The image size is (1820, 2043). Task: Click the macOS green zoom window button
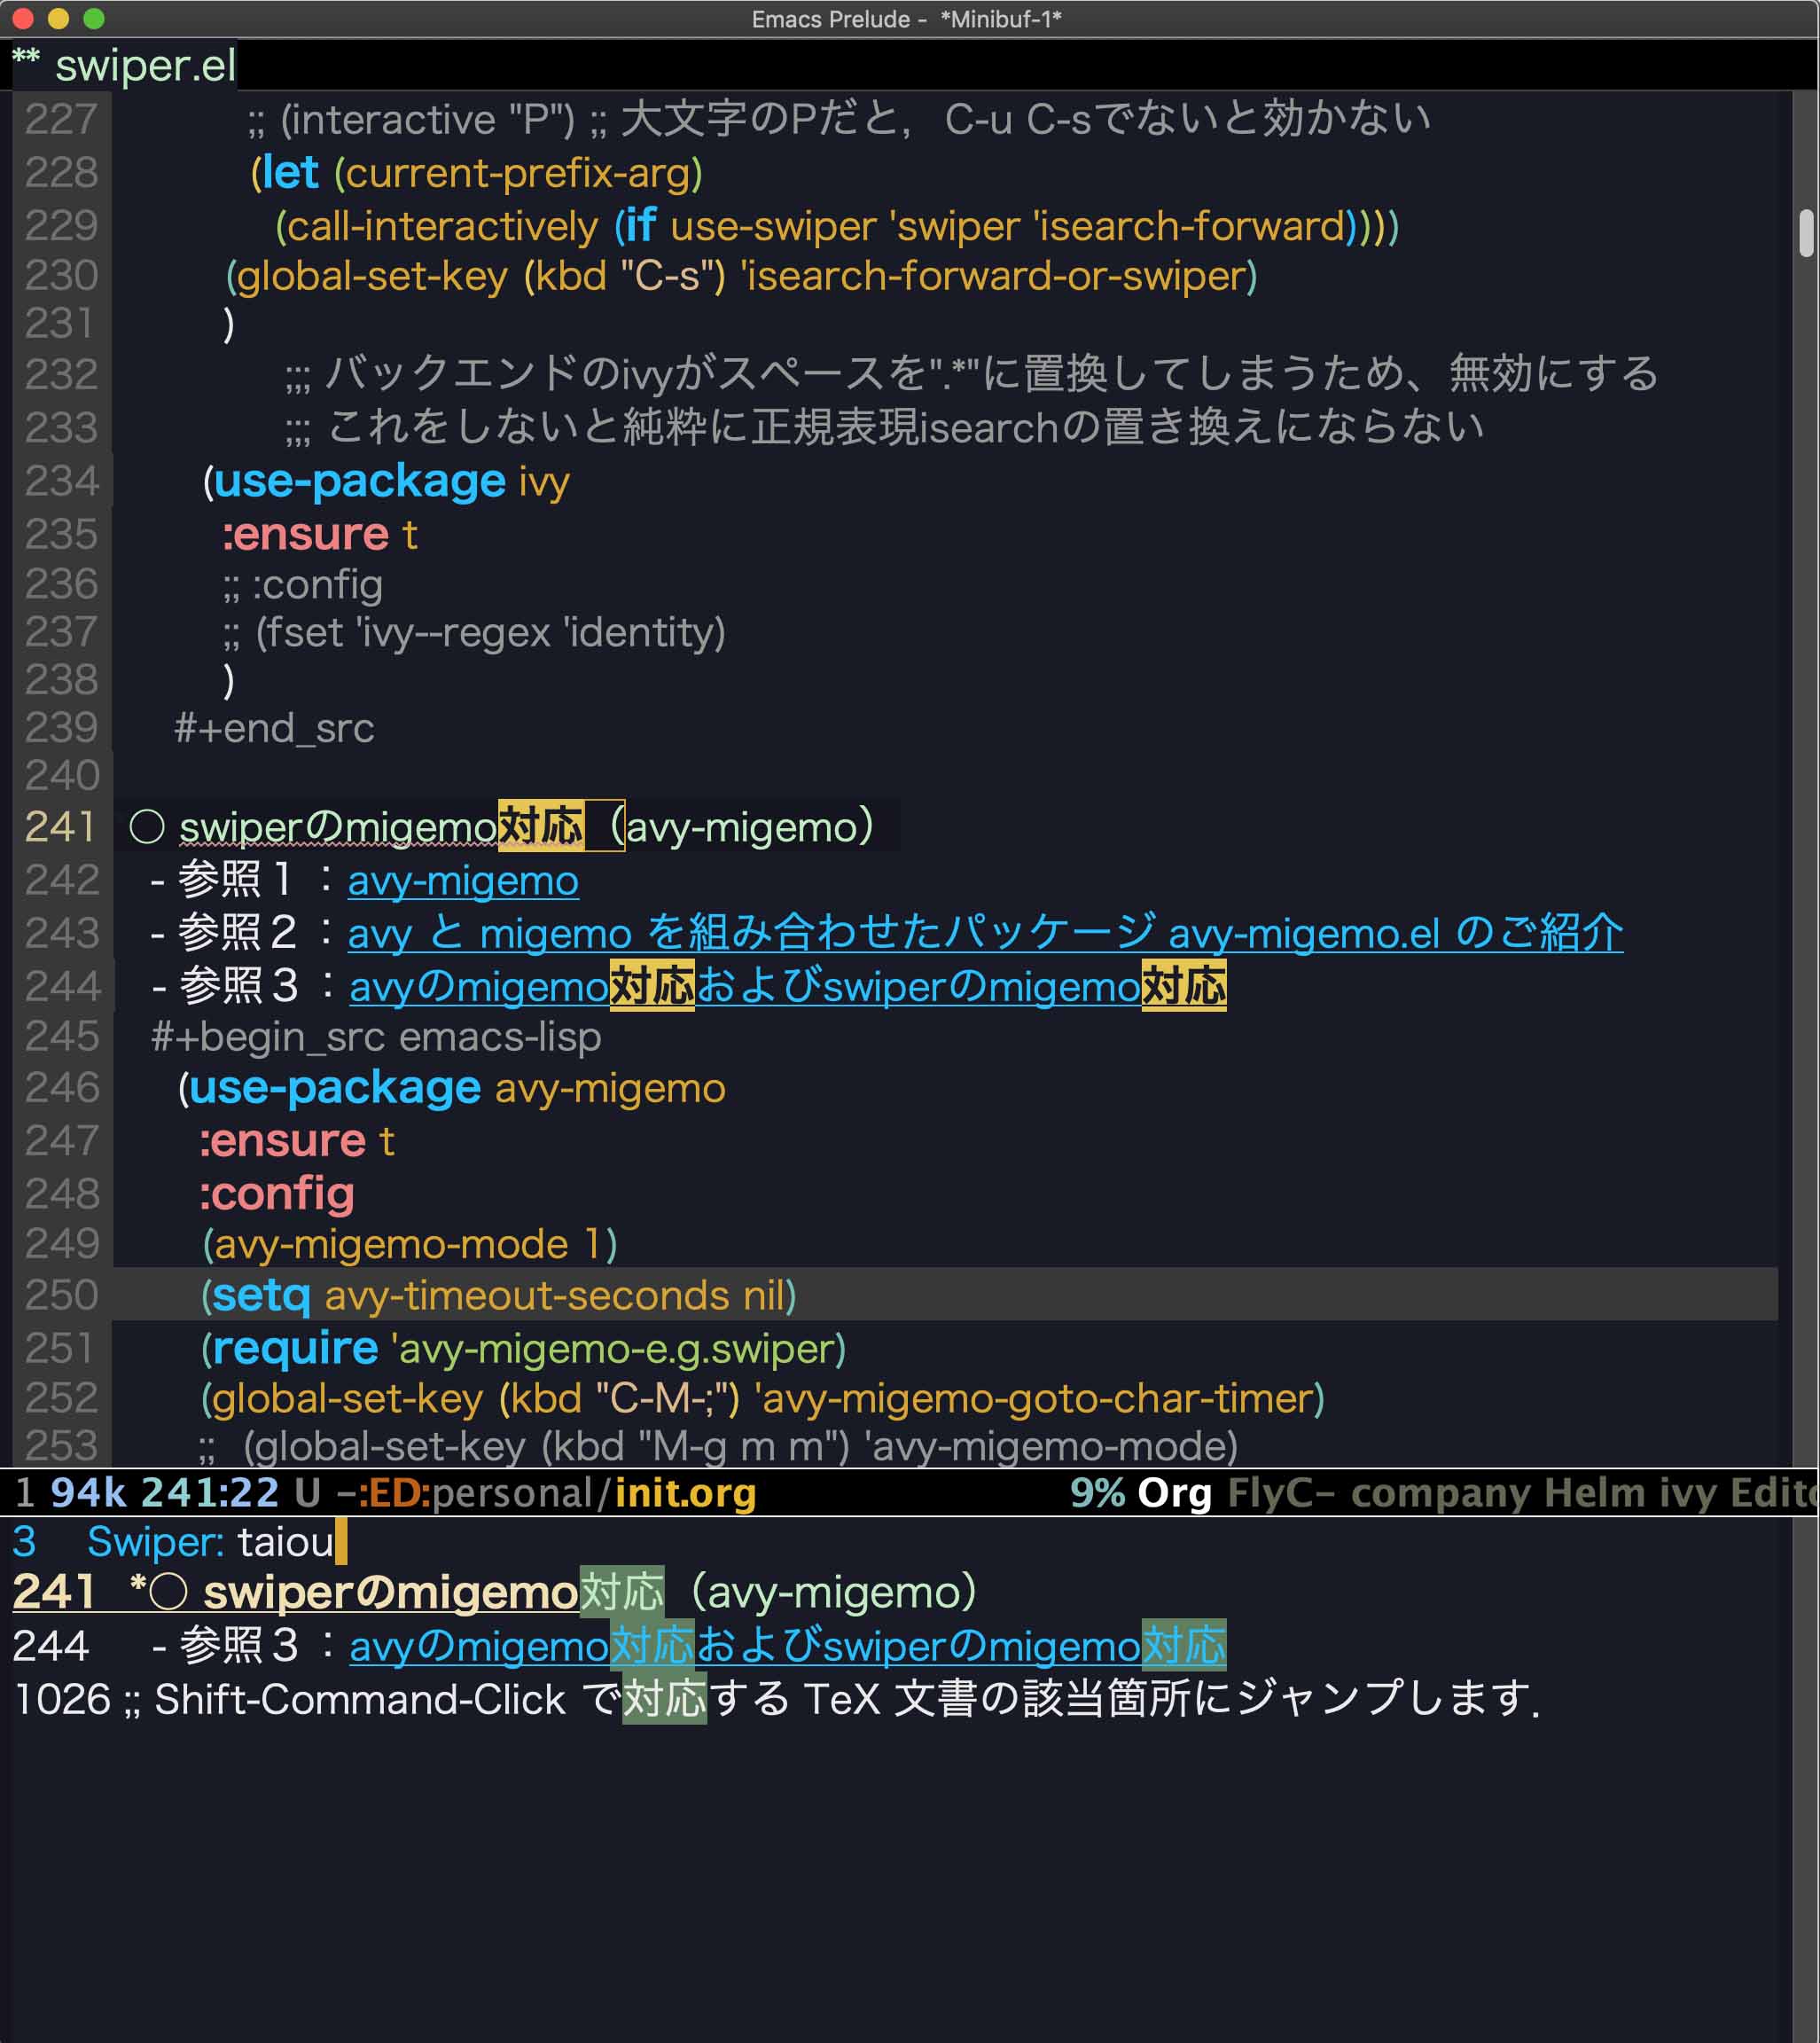(94, 18)
